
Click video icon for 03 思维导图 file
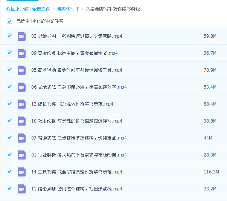click(21, 36)
